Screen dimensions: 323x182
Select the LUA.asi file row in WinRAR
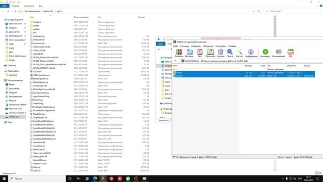click(244, 76)
